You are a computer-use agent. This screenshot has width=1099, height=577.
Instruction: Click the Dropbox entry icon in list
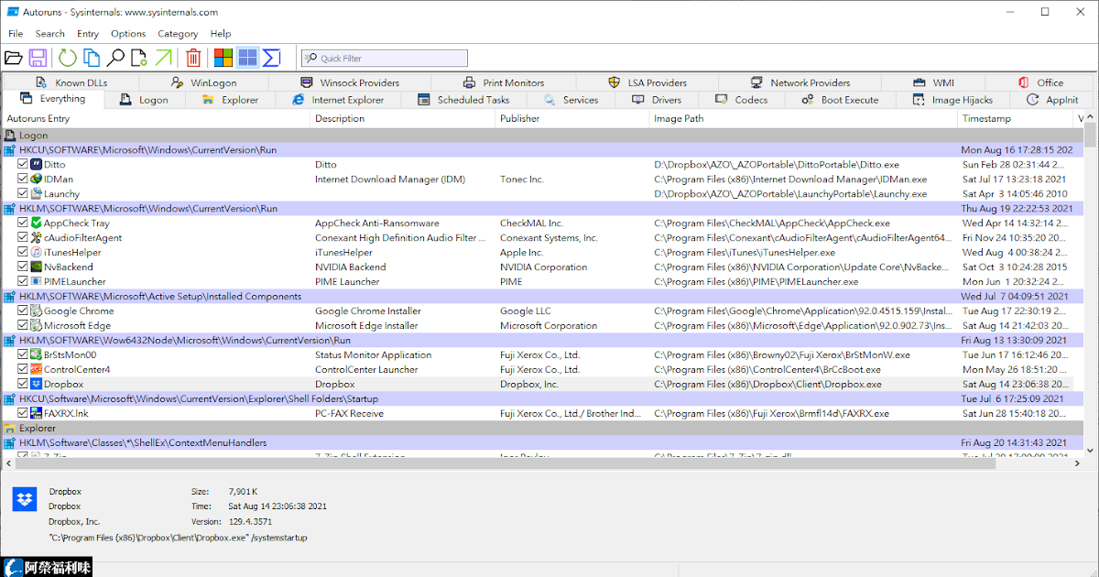pos(37,384)
